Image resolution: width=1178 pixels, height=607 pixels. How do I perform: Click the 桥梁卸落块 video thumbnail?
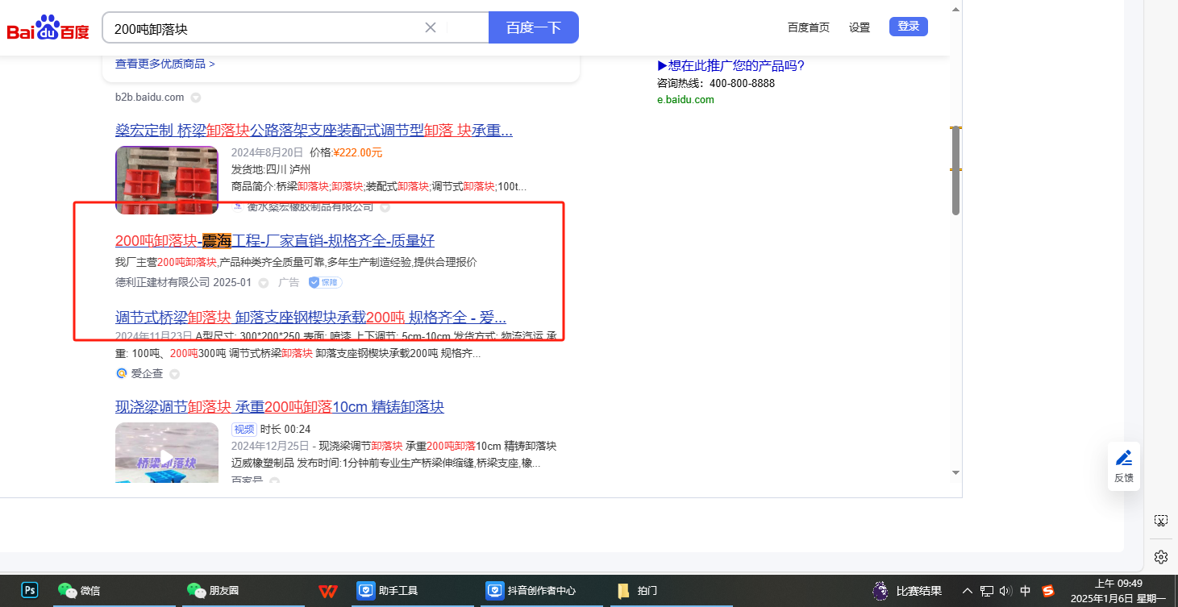click(x=167, y=452)
